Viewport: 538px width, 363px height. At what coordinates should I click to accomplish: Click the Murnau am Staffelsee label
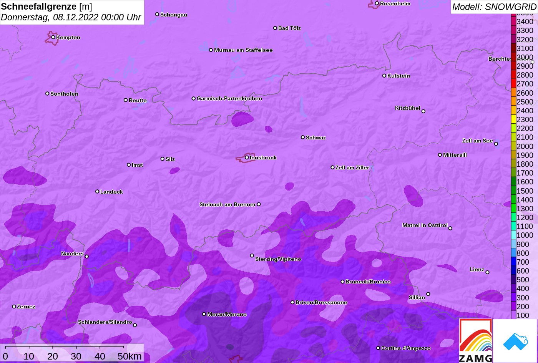point(243,50)
